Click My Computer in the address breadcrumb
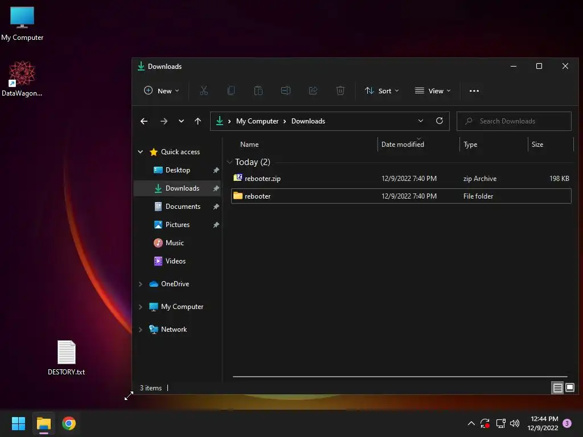 point(257,121)
